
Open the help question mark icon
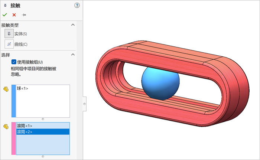[x=77, y=5]
